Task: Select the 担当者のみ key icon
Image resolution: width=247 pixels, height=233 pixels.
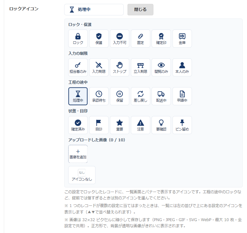Action: coord(78,67)
